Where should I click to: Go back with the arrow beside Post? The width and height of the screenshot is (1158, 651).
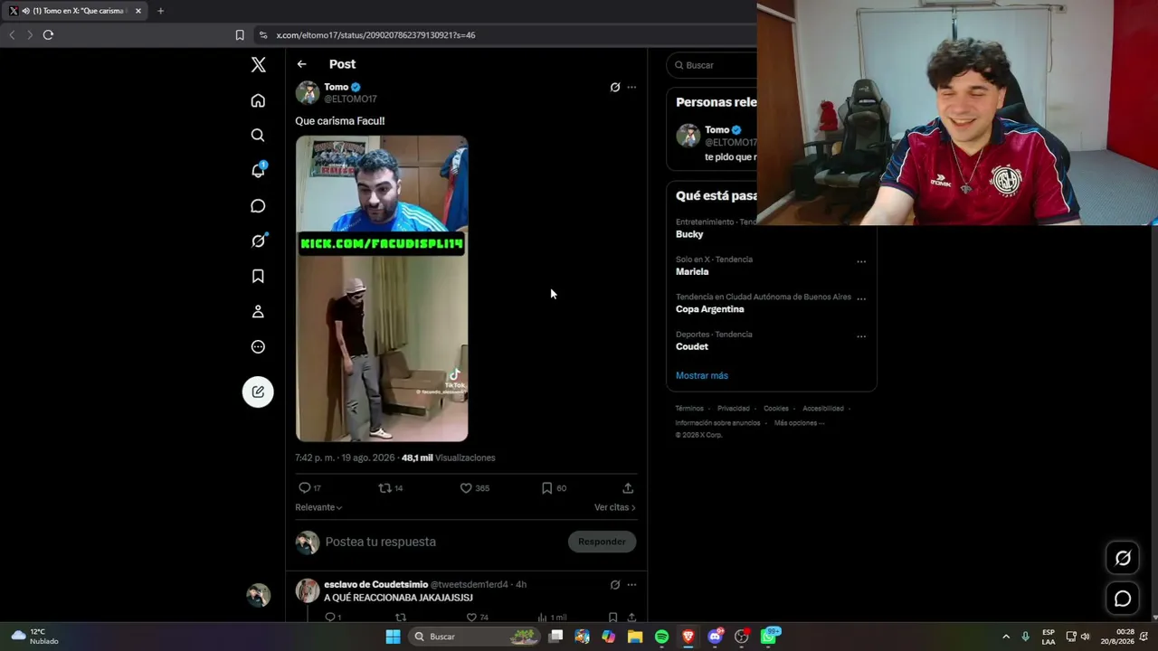[301, 64]
